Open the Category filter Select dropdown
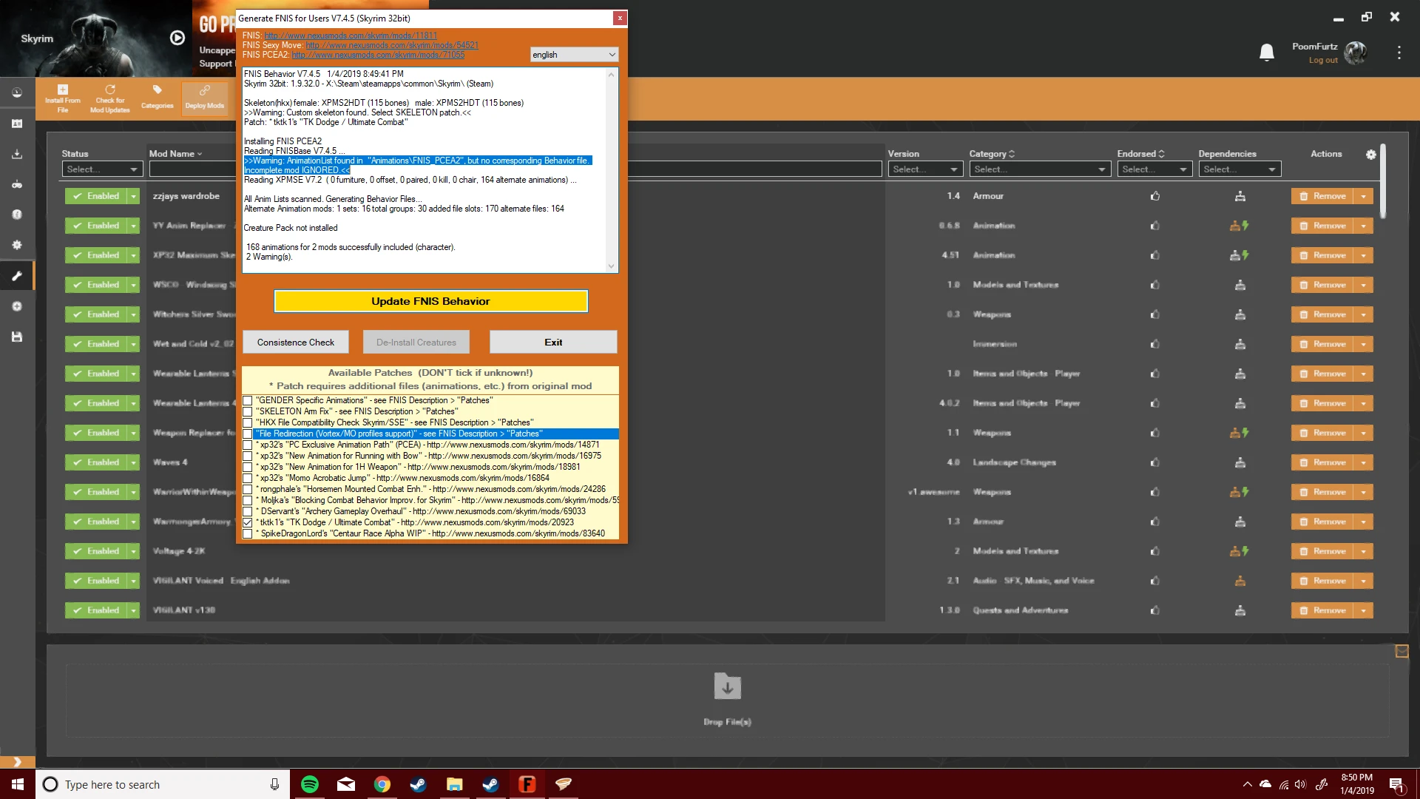The height and width of the screenshot is (799, 1420). pyautogui.click(x=1040, y=169)
